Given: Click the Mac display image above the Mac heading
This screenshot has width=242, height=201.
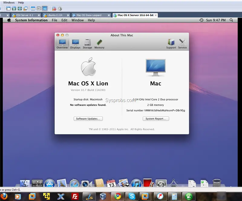Looking at the screenshot, I should tap(155, 68).
